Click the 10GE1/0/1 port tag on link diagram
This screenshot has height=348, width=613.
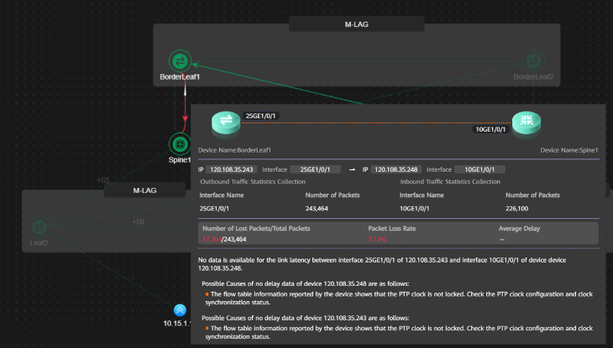490,129
